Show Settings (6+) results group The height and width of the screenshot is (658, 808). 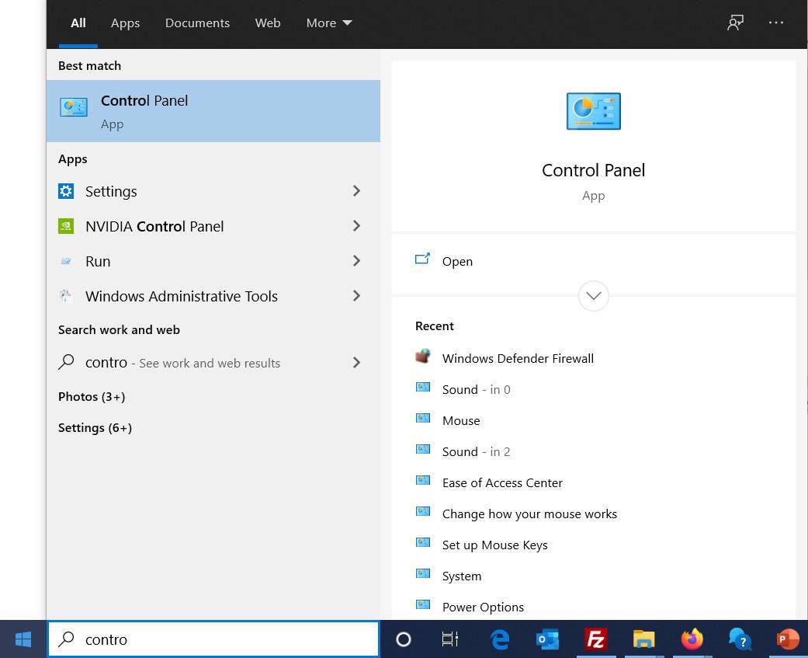pos(95,428)
